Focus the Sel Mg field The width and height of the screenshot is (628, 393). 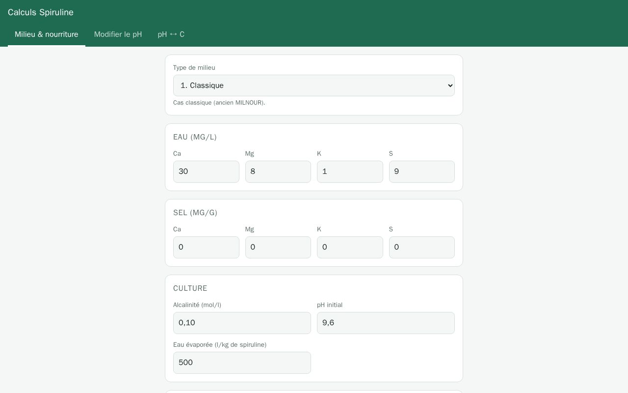(278, 247)
